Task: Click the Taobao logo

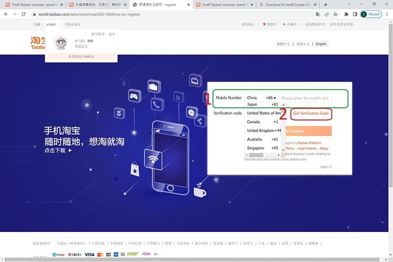Action: (38, 43)
